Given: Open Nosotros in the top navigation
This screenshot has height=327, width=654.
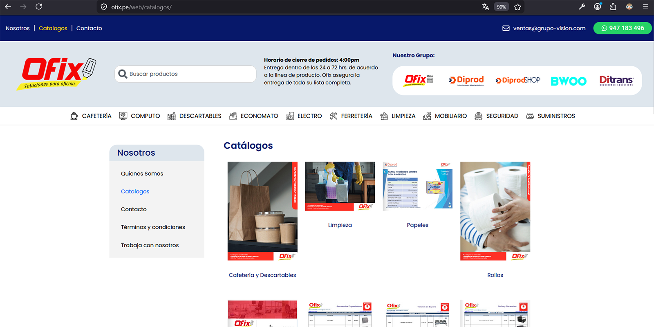Looking at the screenshot, I should (x=18, y=28).
